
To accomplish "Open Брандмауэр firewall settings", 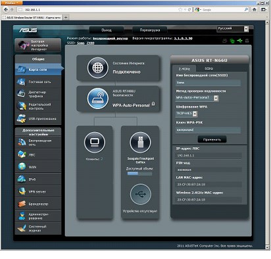I will (38, 204).
